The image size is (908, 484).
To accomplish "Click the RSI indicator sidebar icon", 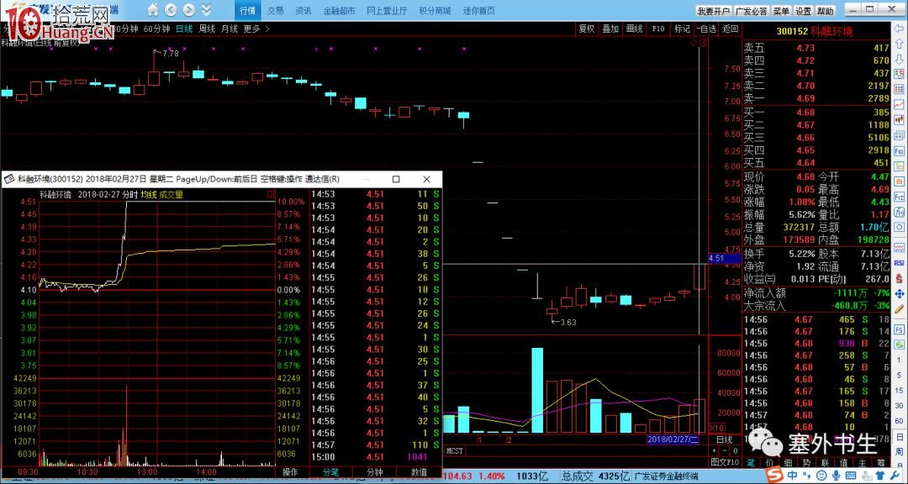I will coord(900,262).
